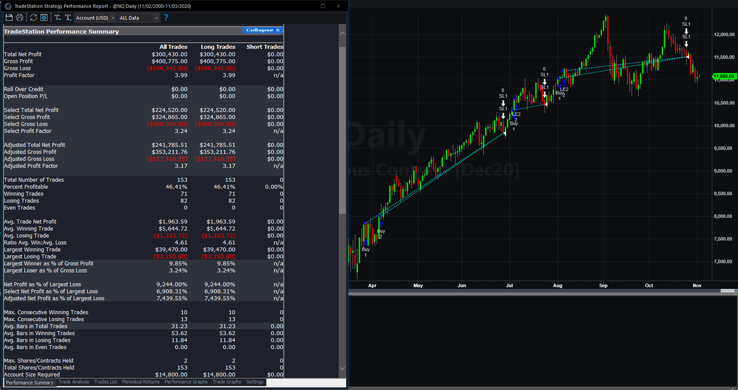This screenshot has height=390, width=738.
Task: Open the report settings gear
Action: tap(44, 17)
